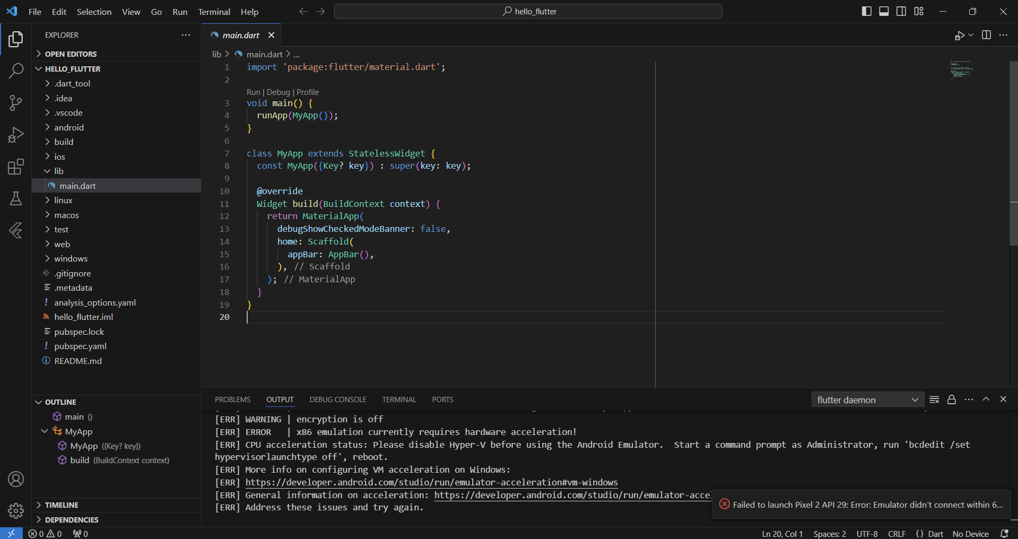Open the Accounts icon in activity bar
This screenshot has height=539, width=1018.
(16, 479)
